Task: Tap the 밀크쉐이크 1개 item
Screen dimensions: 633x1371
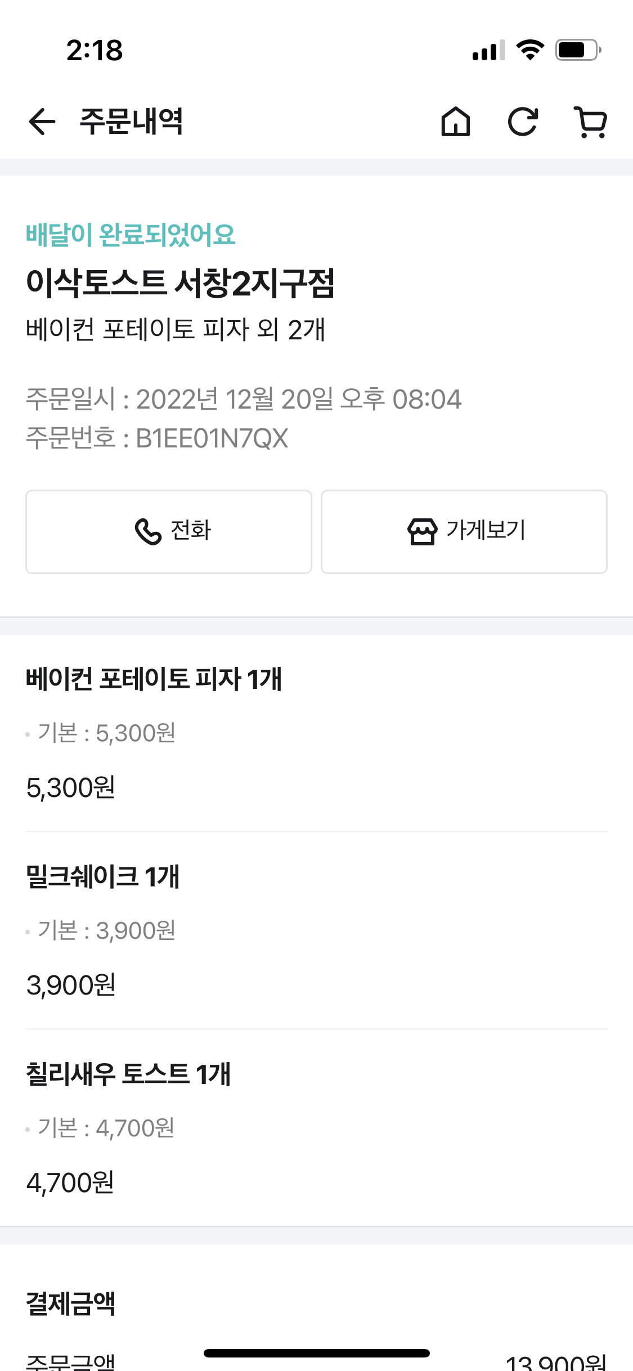Action: tap(102, 876)
